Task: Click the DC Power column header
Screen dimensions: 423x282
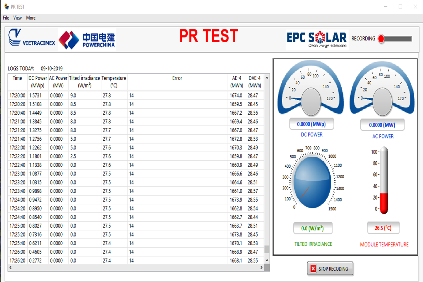Action: coord(38,82)
